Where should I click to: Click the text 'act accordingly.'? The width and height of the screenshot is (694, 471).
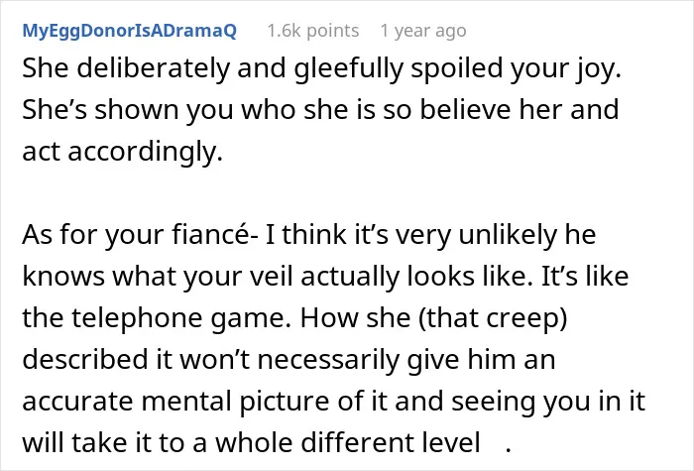122,152
